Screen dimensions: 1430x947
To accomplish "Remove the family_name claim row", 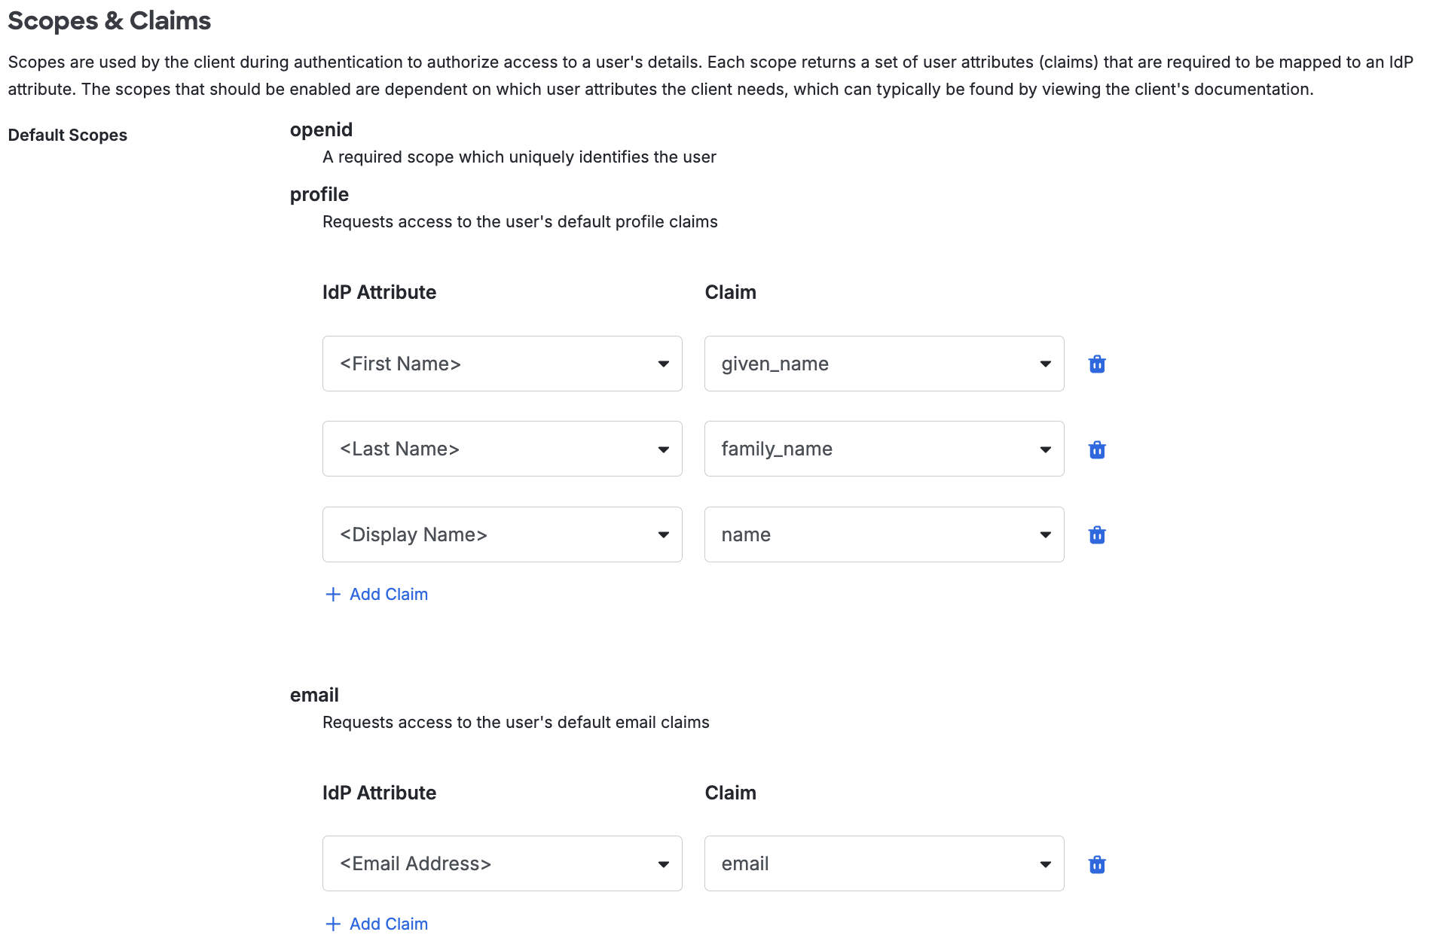I will [1097, 449].
